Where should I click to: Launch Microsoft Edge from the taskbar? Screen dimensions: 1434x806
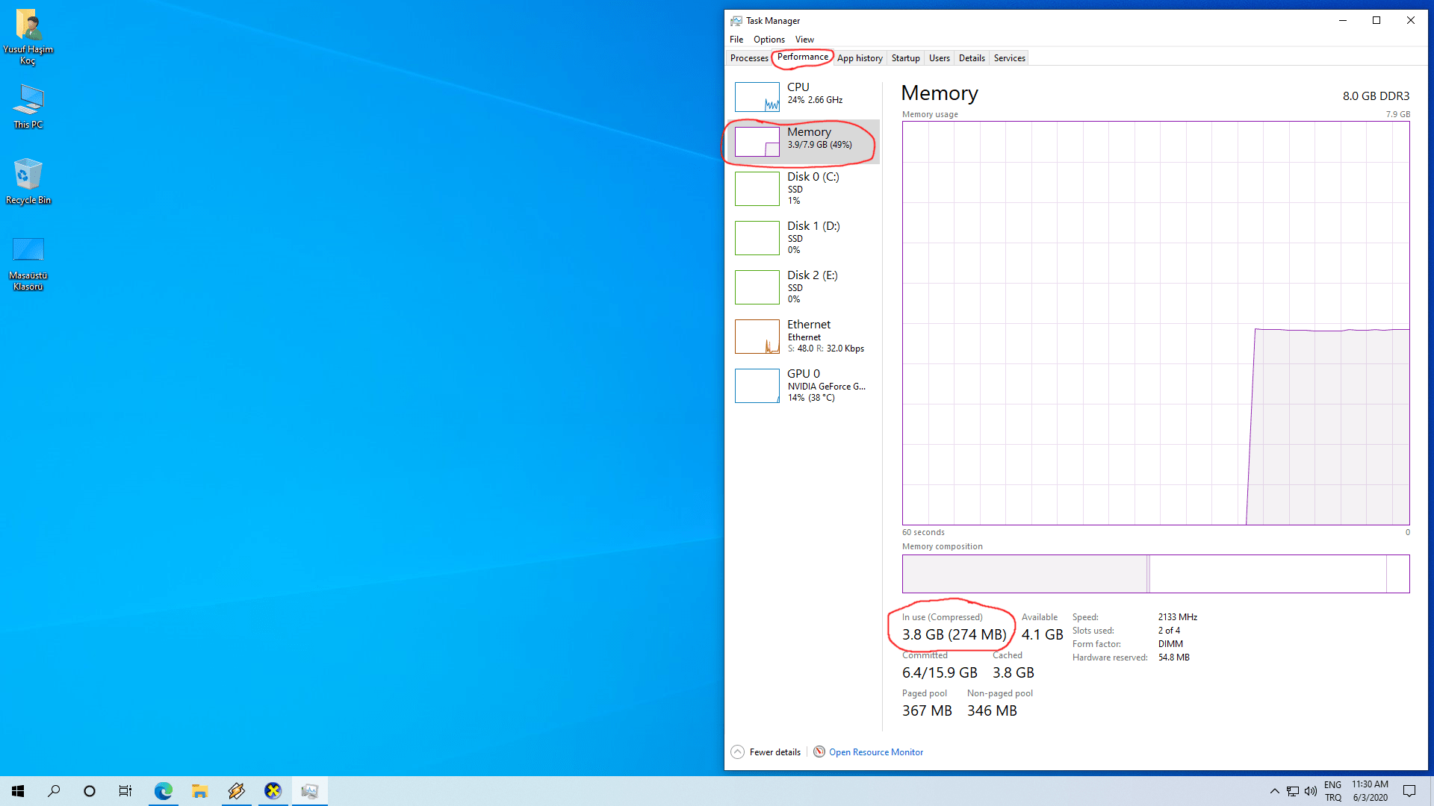tap(163, 791)
